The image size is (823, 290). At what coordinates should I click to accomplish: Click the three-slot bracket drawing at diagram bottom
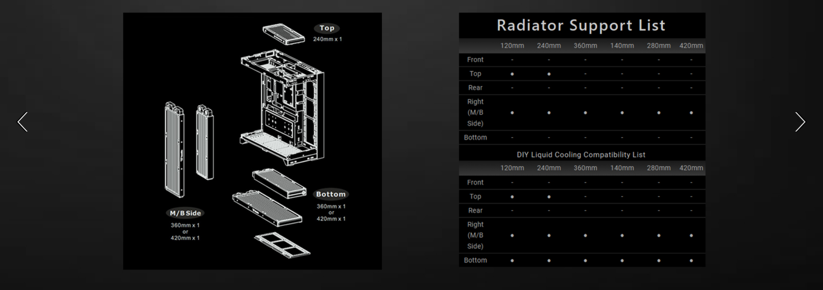pyautogui.click(x=282, y=244)
